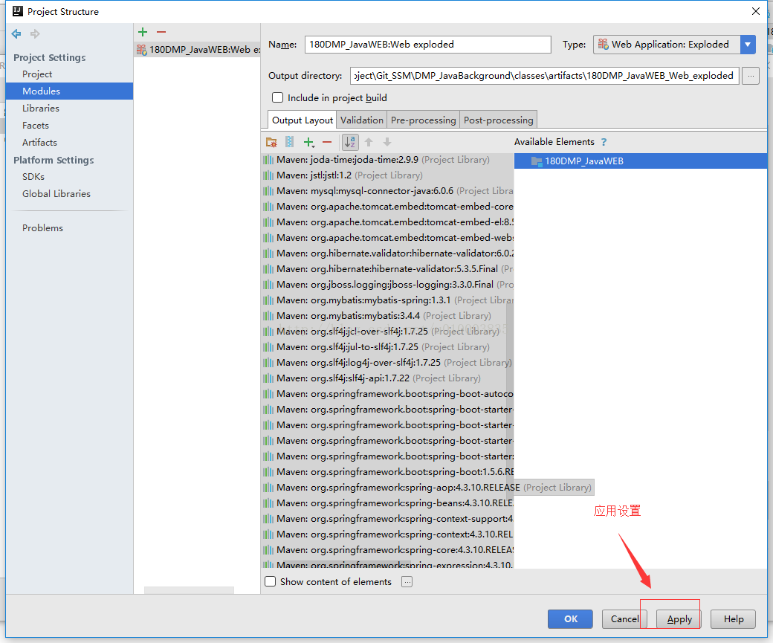This screenshot has width=773, height=643.
Task: Create archive in output layout
Action: [290, 142]
